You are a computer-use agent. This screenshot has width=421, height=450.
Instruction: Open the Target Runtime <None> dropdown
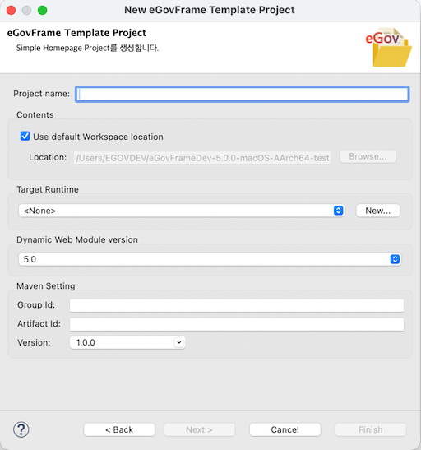[x=181, y=211]
